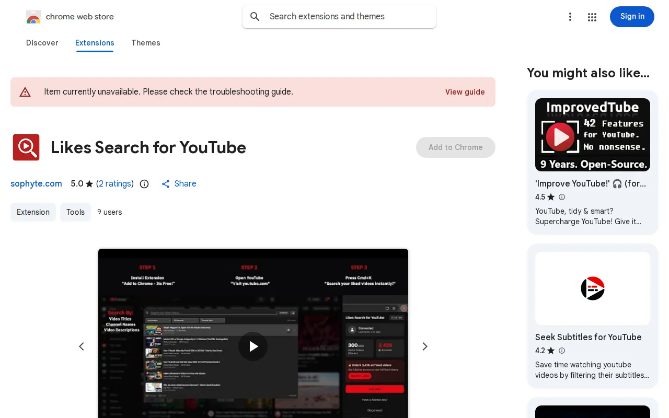Click the star icon beside 5.0 rating
Image resolution: width=669 pixels, height=418 pixels.
(89, 184)
